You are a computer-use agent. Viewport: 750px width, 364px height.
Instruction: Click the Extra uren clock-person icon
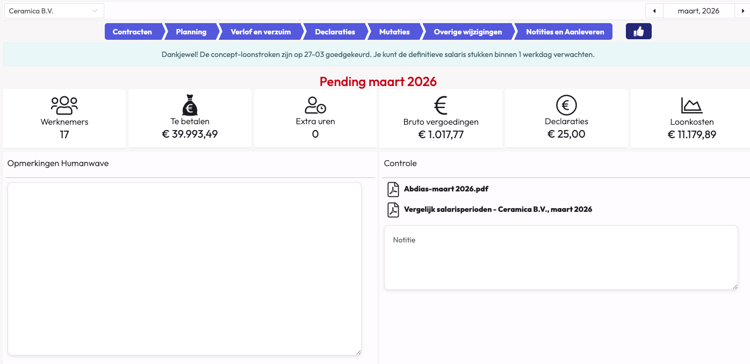pos(315,105)
